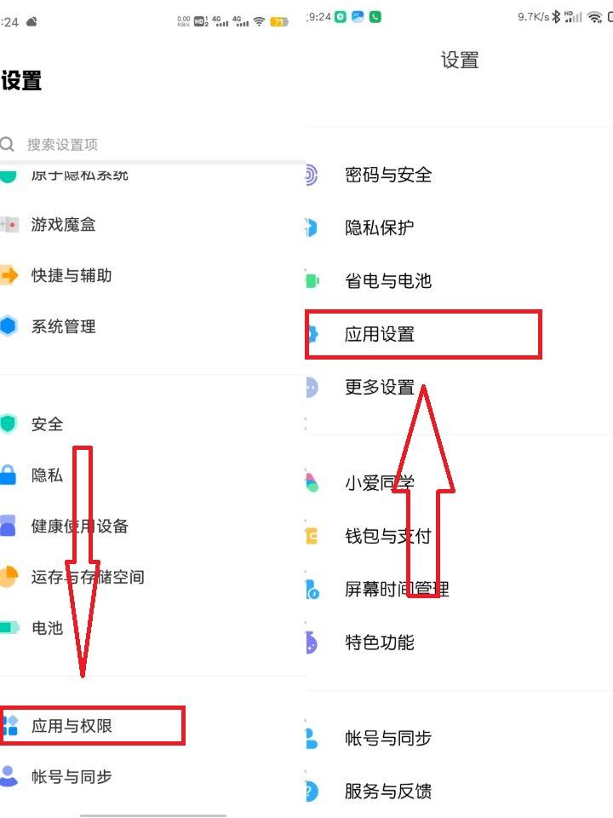613x818 pixels.
Task: Tap the game box icon beside 游戏魔盒
Action: pyautogui.click(x=9, y=225)
